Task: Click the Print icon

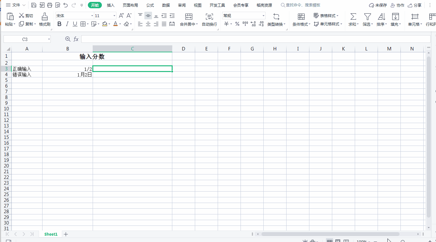Action: tap(50, 5)
